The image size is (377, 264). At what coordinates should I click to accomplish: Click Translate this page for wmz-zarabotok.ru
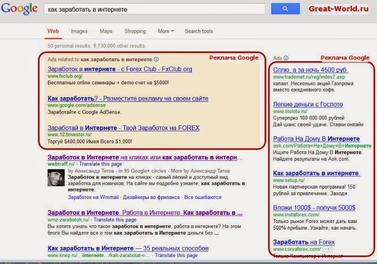(115, 220)
